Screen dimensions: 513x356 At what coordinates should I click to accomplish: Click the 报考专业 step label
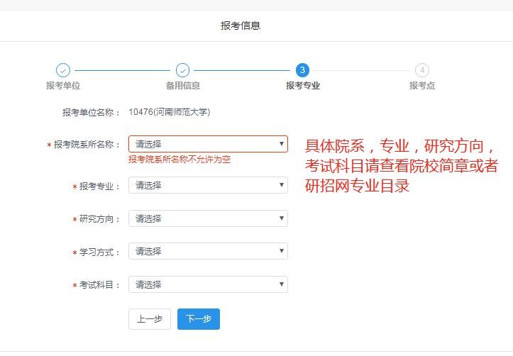point(303,86)
